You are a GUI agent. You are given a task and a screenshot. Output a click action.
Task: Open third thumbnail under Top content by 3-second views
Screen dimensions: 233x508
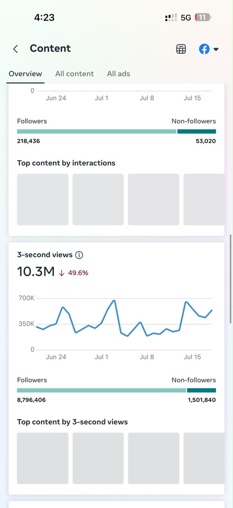click(x=154, y=458)
